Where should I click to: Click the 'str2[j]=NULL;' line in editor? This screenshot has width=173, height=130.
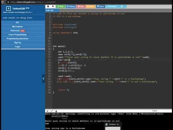pyautogui.click(x=66, y=71)
